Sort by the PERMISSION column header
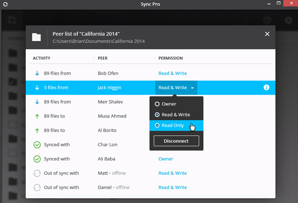 click(170, 58)
